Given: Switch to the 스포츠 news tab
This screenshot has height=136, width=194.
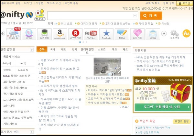Looking at the screenshot, I should pyautogui.click(x=102, y=50).
